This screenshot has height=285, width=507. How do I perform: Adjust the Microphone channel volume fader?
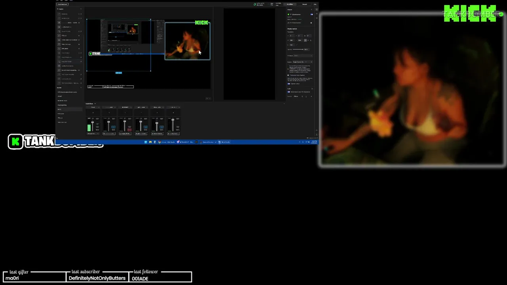click(x=93, y=122)
